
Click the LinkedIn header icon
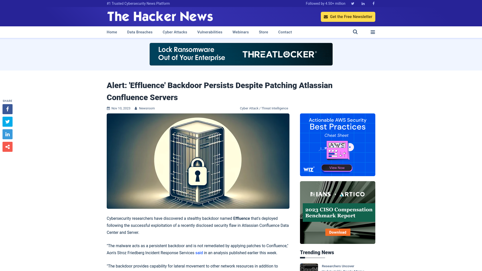click(363, 3)
